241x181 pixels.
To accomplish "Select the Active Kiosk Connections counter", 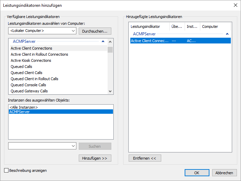I will point(31,60).
